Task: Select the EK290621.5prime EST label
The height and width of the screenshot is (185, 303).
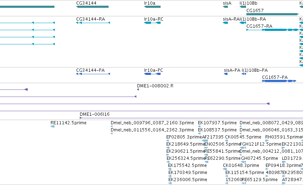Action: 185,151
